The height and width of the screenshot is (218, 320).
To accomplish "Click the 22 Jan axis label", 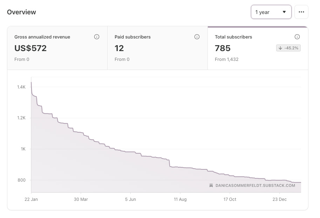I will pos(31,199).
